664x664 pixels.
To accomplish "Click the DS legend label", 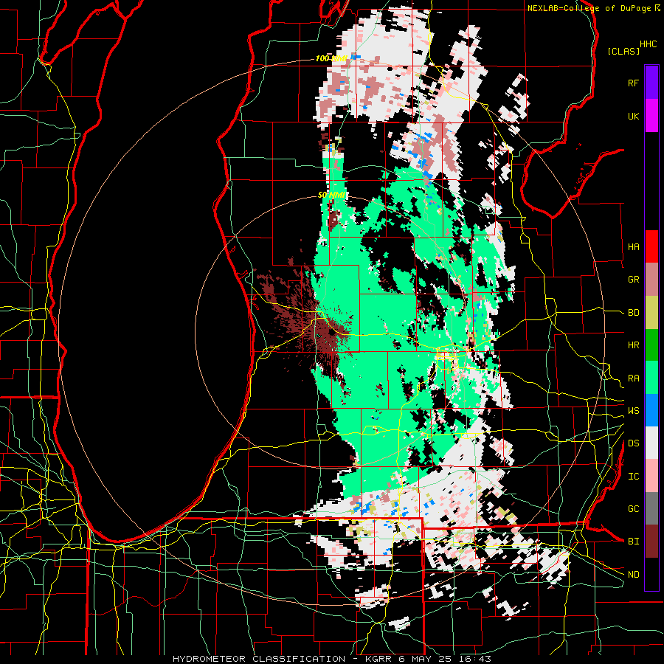I will tap(633, 443).
